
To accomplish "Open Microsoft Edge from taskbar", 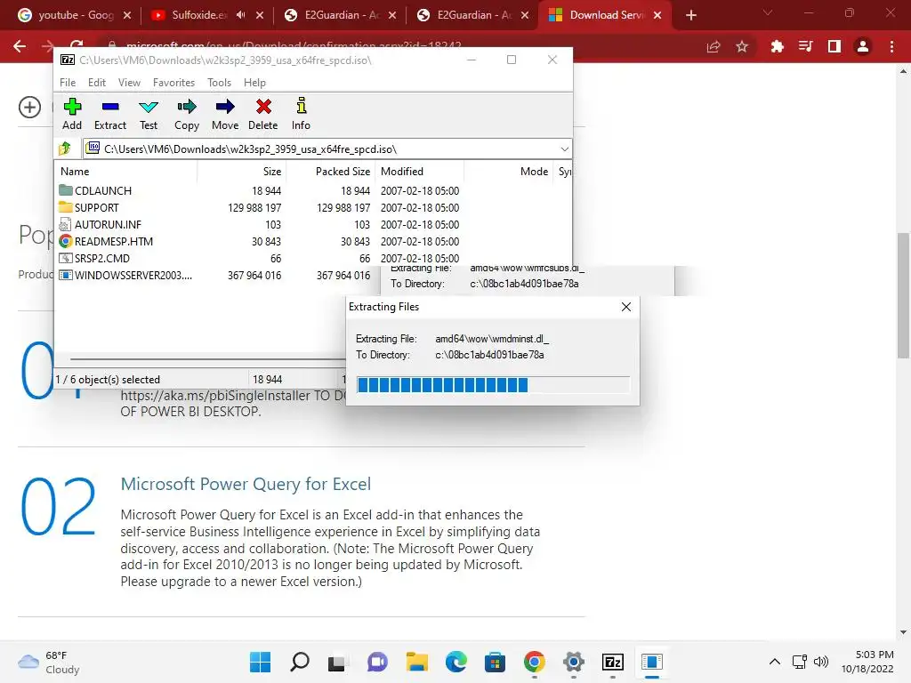I will 456,662.
